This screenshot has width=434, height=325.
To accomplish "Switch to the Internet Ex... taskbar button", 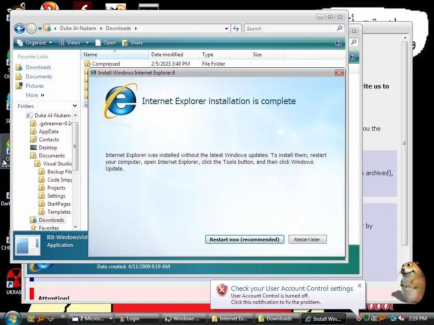I will click(x=230, y=319).
